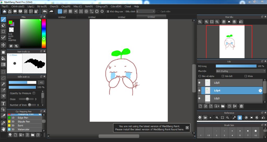267x142 pixels.
Task: Select the Magic Wand tool
Action: [3, 84]
